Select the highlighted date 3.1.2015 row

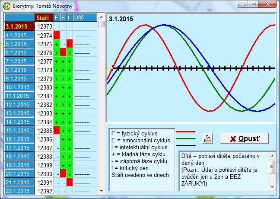tap(19, 26)
